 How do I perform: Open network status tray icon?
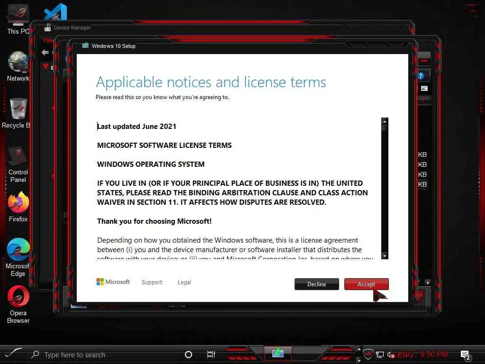click(x=380, y=355)
